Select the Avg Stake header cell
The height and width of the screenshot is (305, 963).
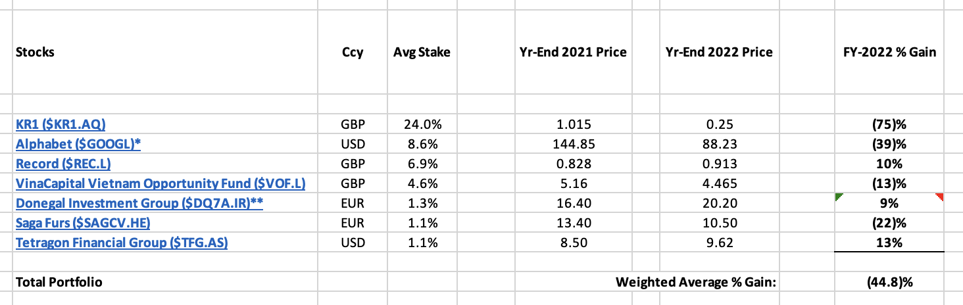pyautogui.click(x=422, y=52)
